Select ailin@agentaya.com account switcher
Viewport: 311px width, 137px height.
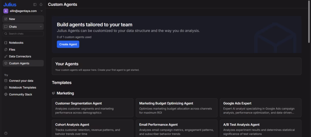tap(23, 11)
